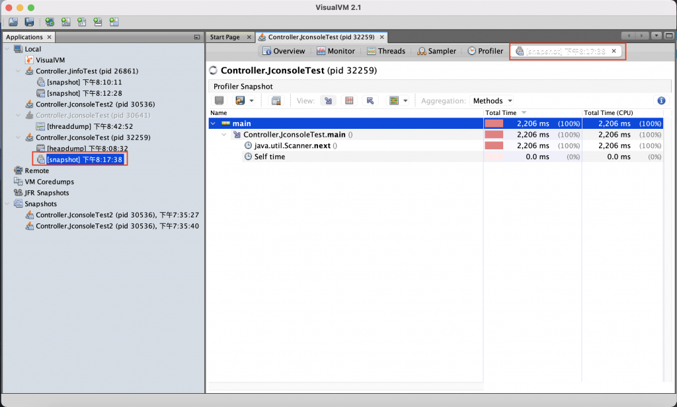This screenshot has height=407, width=677.
Task: Click the results filter/threads view icon
Action: tap(394, 100)
